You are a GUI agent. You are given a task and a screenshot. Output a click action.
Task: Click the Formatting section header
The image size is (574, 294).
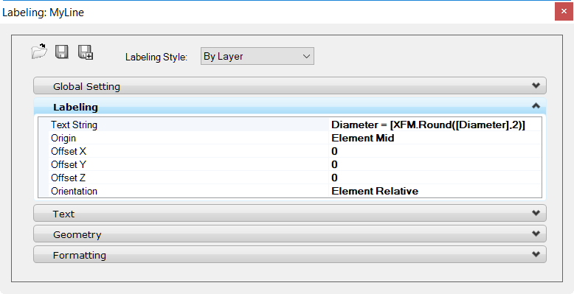289,254
